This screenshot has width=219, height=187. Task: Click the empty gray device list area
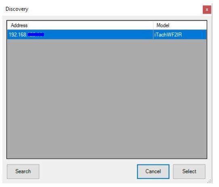107,99
